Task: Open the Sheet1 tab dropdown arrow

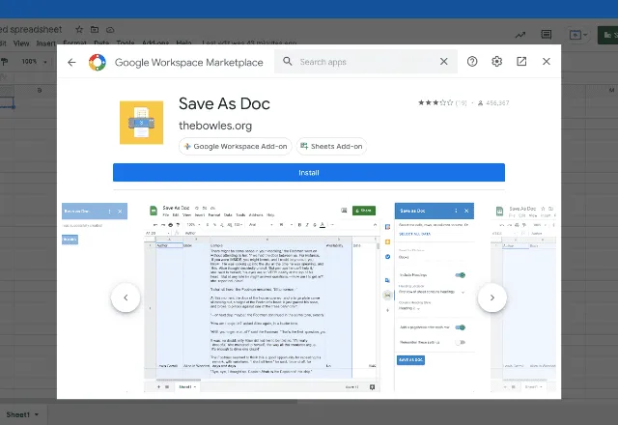Action: (x=37, y=414)
